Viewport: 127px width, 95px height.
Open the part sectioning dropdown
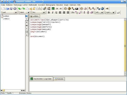10,13
